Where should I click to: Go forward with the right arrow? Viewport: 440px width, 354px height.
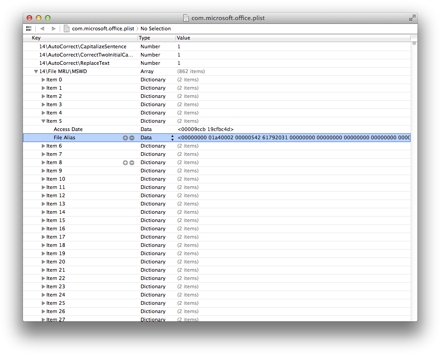coord(54,29)
